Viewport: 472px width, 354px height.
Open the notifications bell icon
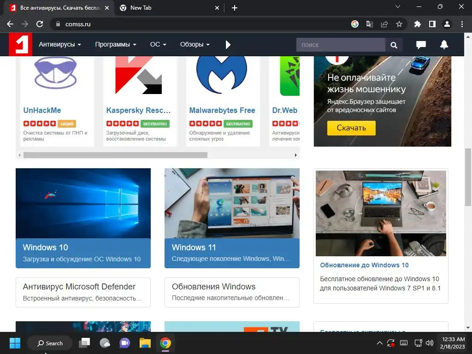[x=444, y=45]
